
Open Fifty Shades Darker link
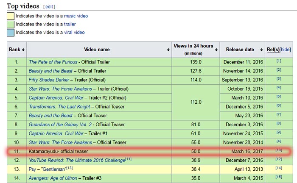(49, 80)
